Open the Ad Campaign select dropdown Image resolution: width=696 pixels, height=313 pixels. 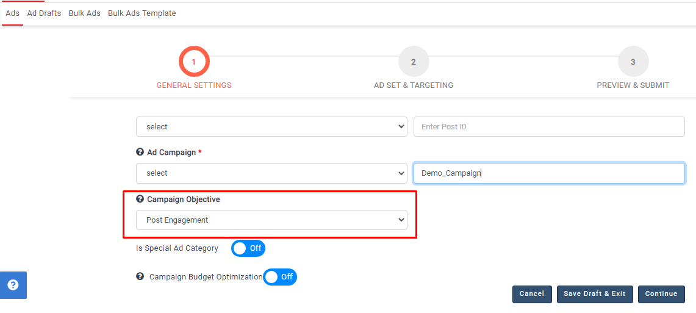271,173
